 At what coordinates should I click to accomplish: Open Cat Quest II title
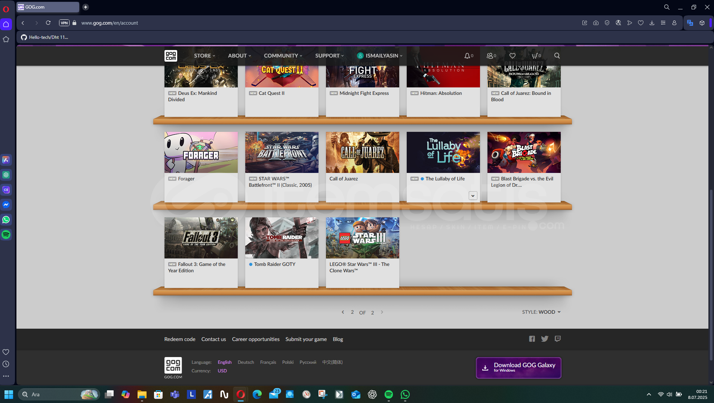pyautogui.click(x=271, y=93)
